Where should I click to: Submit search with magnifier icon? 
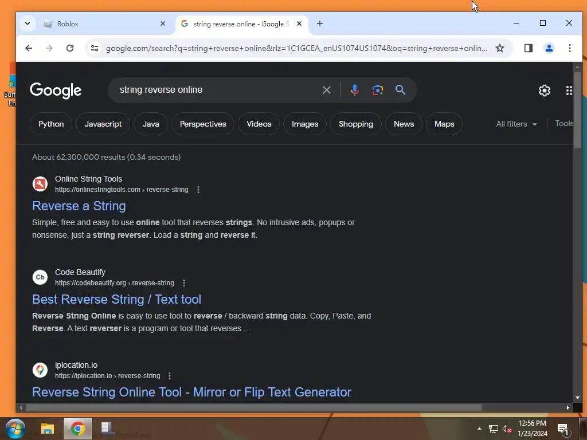pos(400,90)
